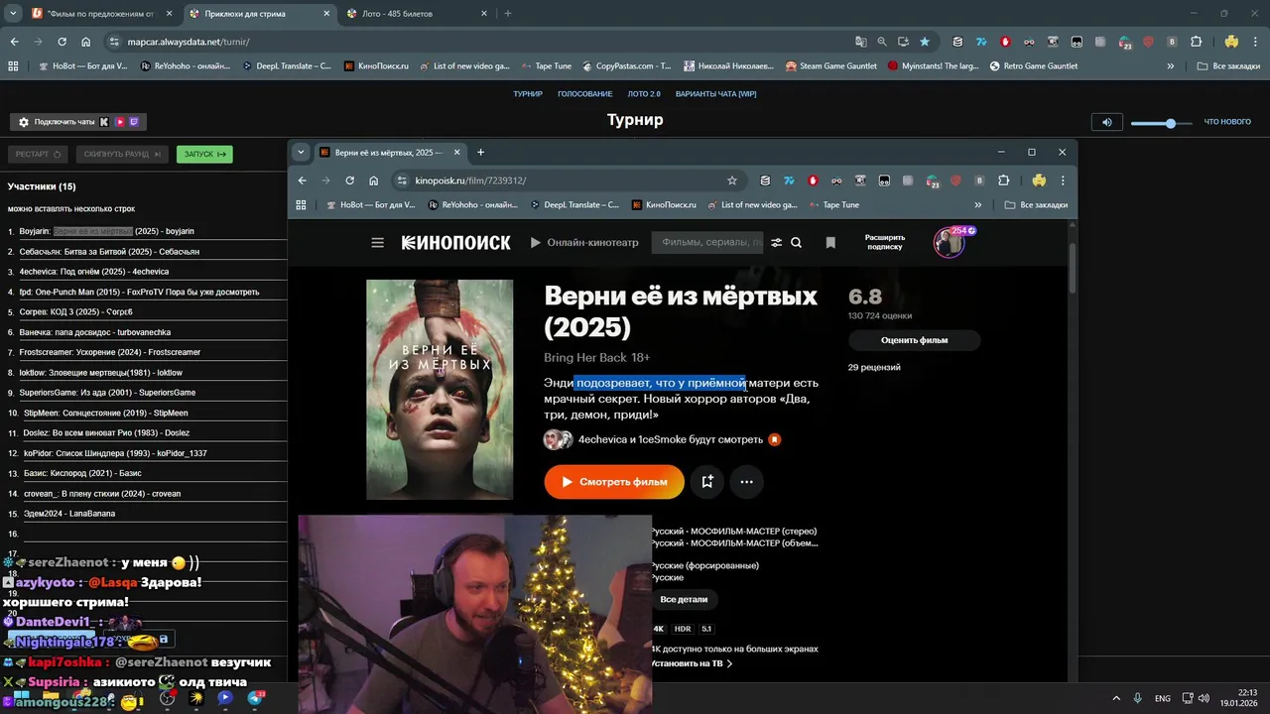Mute tournament sound via speaker button

coord(1106,122)
